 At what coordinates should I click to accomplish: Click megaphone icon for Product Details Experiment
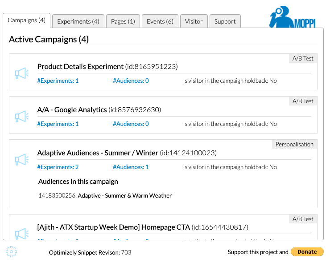(x=21, y=73)
